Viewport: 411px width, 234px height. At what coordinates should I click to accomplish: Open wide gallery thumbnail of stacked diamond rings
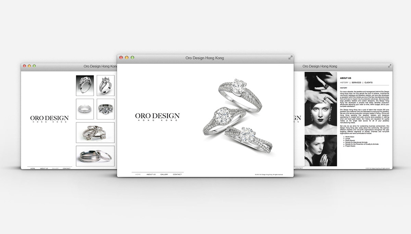tap(95, 132)
